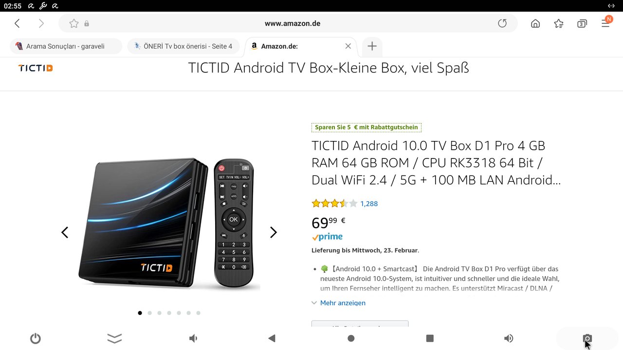Open a new tab with plus button
The image size is (623, 350).
[x=372, y=46]
